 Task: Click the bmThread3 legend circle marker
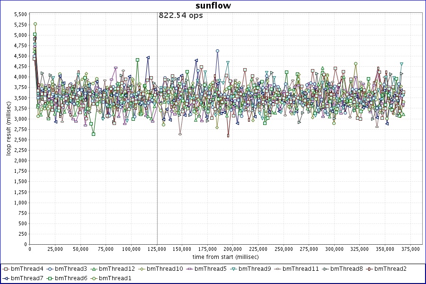pos(50,269)
